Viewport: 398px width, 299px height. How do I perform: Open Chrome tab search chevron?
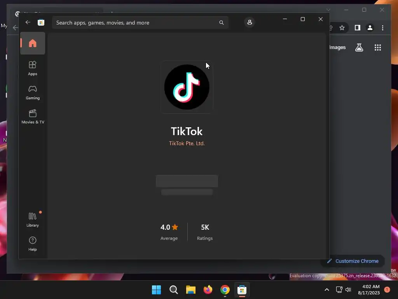coord(328,10)
